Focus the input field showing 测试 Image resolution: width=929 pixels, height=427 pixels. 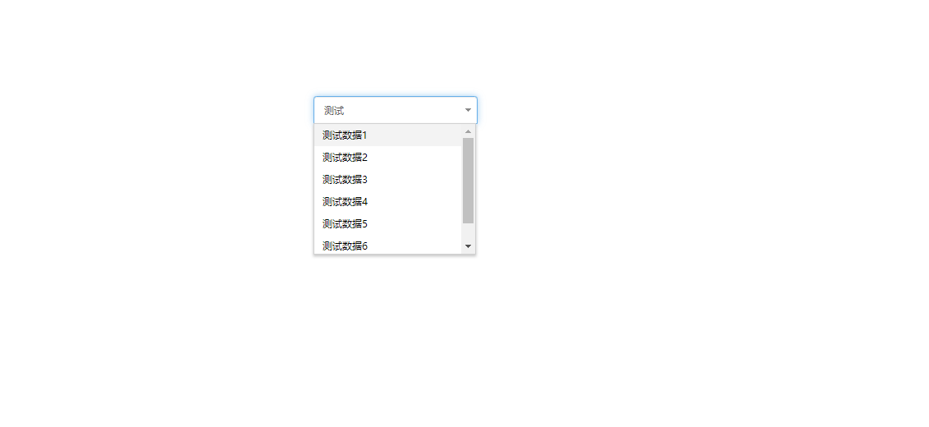coord(396,110)
